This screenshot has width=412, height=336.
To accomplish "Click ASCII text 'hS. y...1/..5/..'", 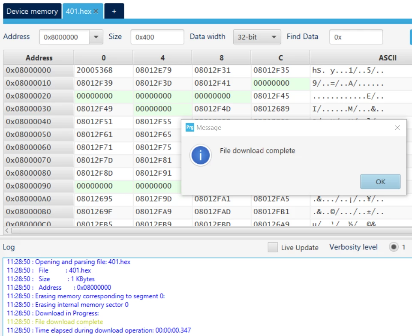I will [348, 70].
